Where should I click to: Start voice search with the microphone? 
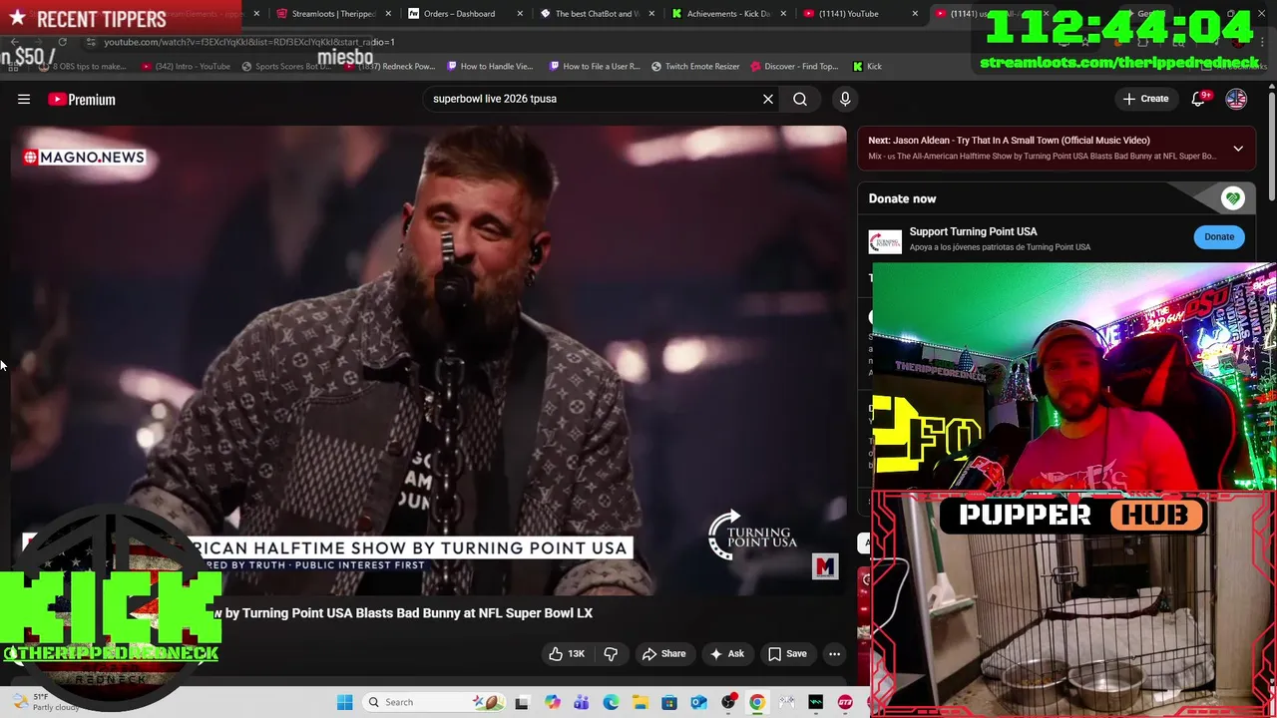(845, 99)
